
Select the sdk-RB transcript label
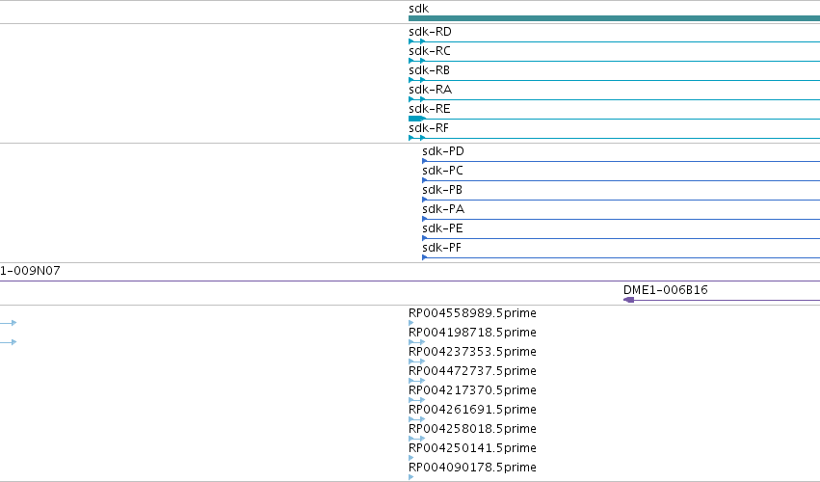[x=429, y=70]
